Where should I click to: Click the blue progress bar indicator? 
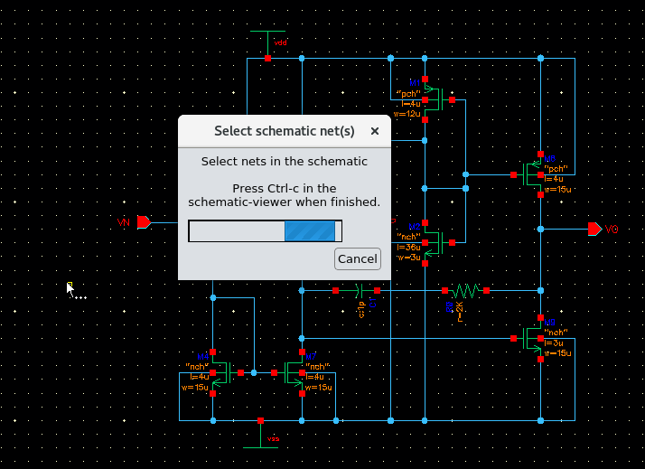click(310, 231)
